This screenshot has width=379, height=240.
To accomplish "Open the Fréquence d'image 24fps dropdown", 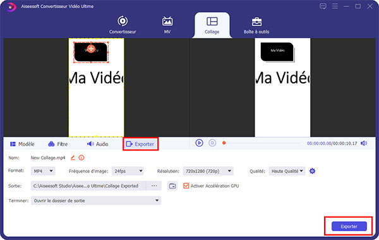I will coord(128,171).
